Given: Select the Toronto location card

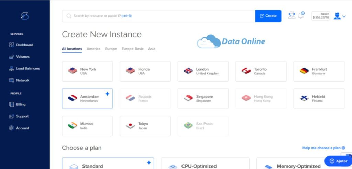Looking at the screenshot, I should [x=261, y=71].
